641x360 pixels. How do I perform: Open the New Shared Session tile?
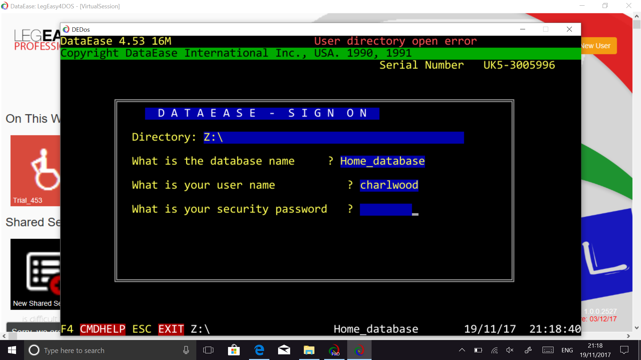35,274
